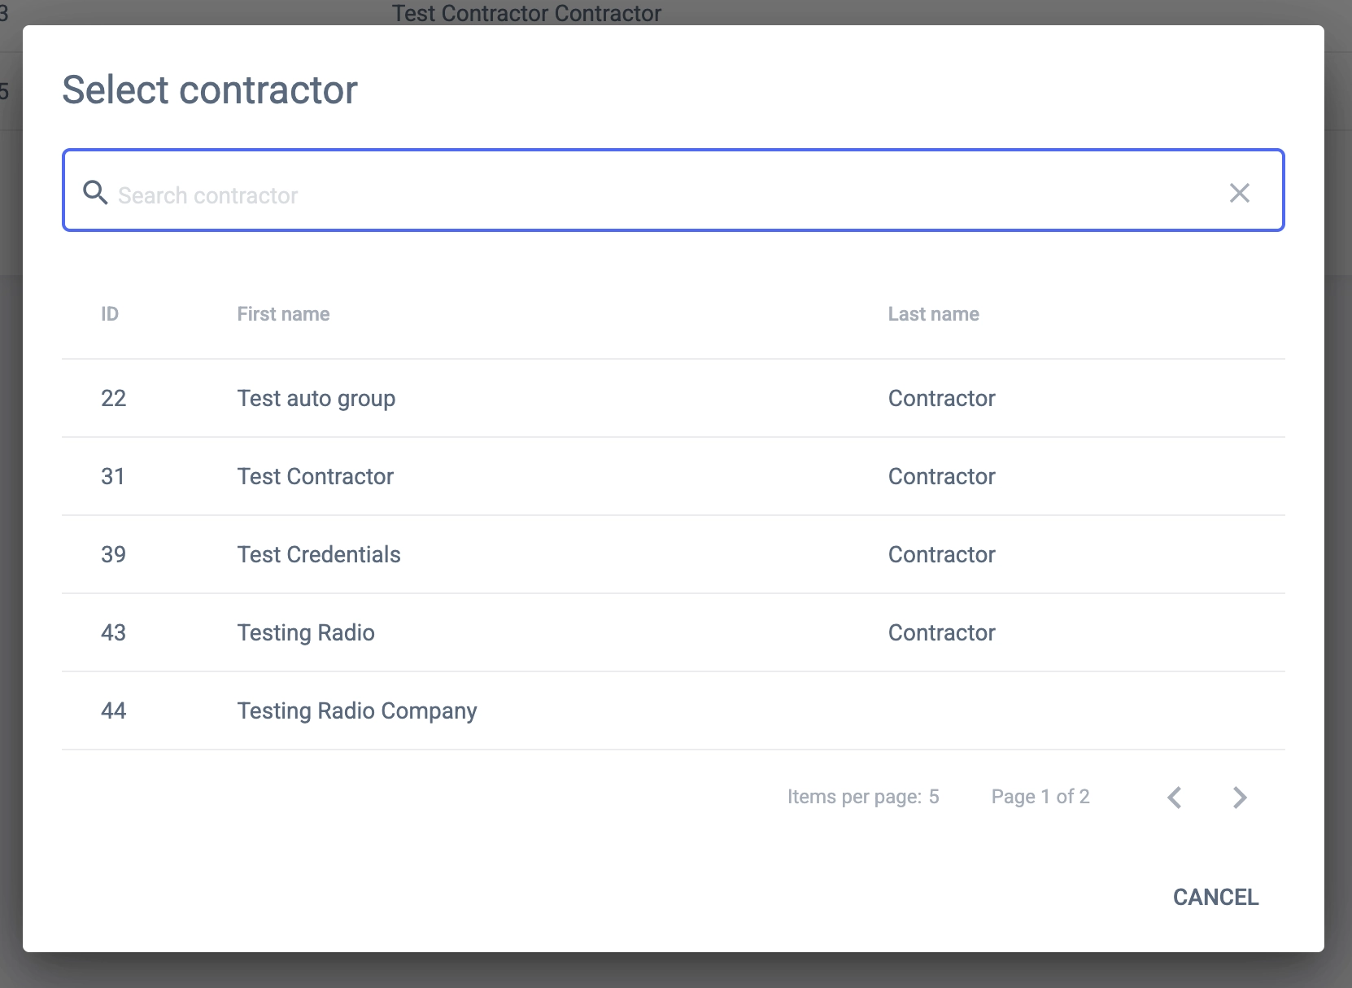Choose Test Credentials contractor

[x=319, y=555]
